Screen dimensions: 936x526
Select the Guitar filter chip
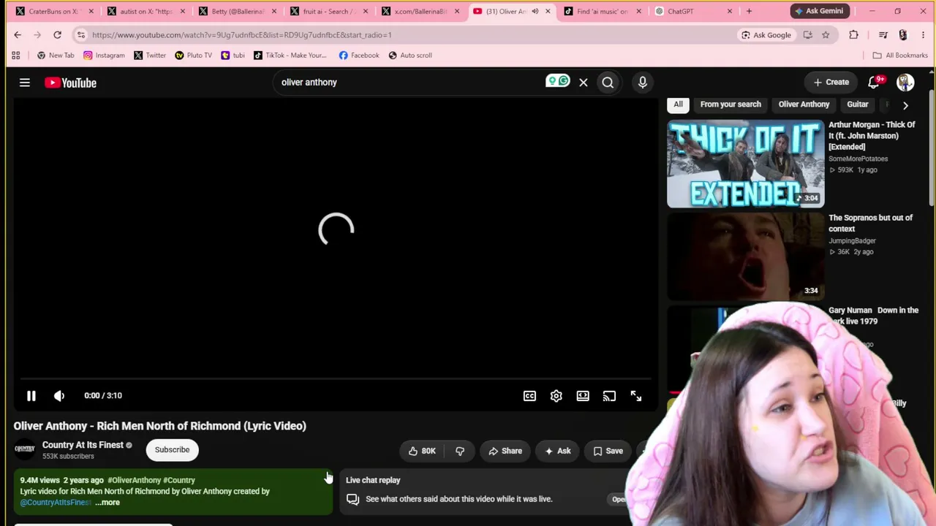coord(858,104)
